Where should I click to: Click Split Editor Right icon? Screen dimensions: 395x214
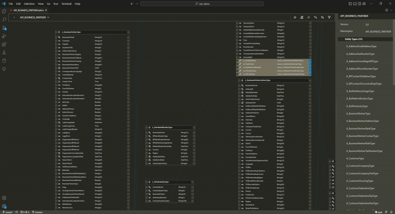pos(387,10)
